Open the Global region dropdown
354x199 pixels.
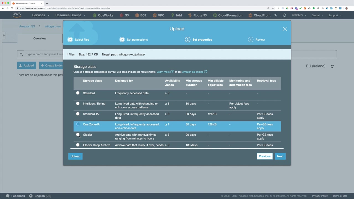pos(317,15)
